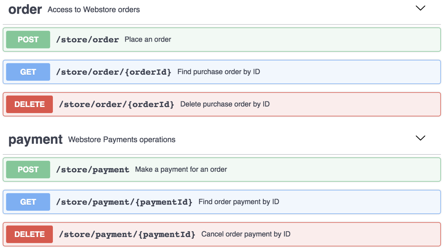Viewport: 445px width, 250px height.
Task: Click 'Cancel order payment by ID' text
Action: pyautogui.click(x=246, y=234)
